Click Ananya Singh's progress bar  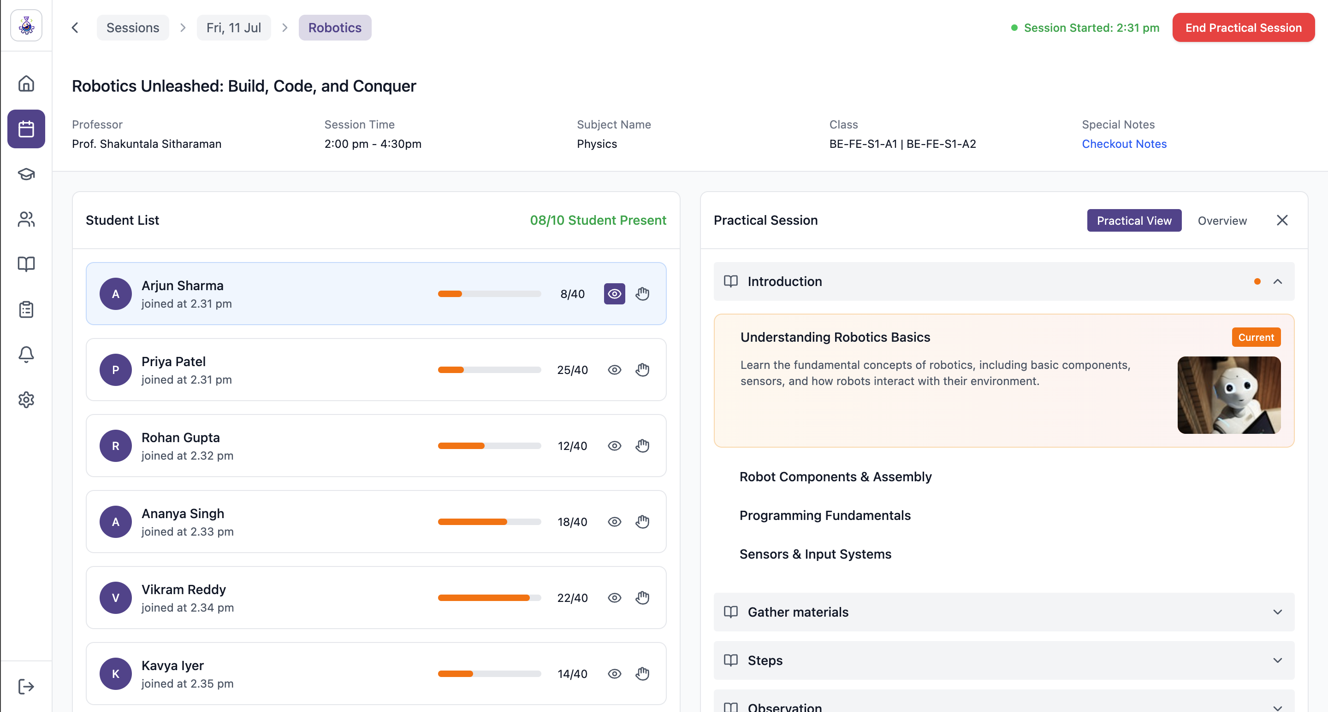pyautogui.click(x=489, y=521)
